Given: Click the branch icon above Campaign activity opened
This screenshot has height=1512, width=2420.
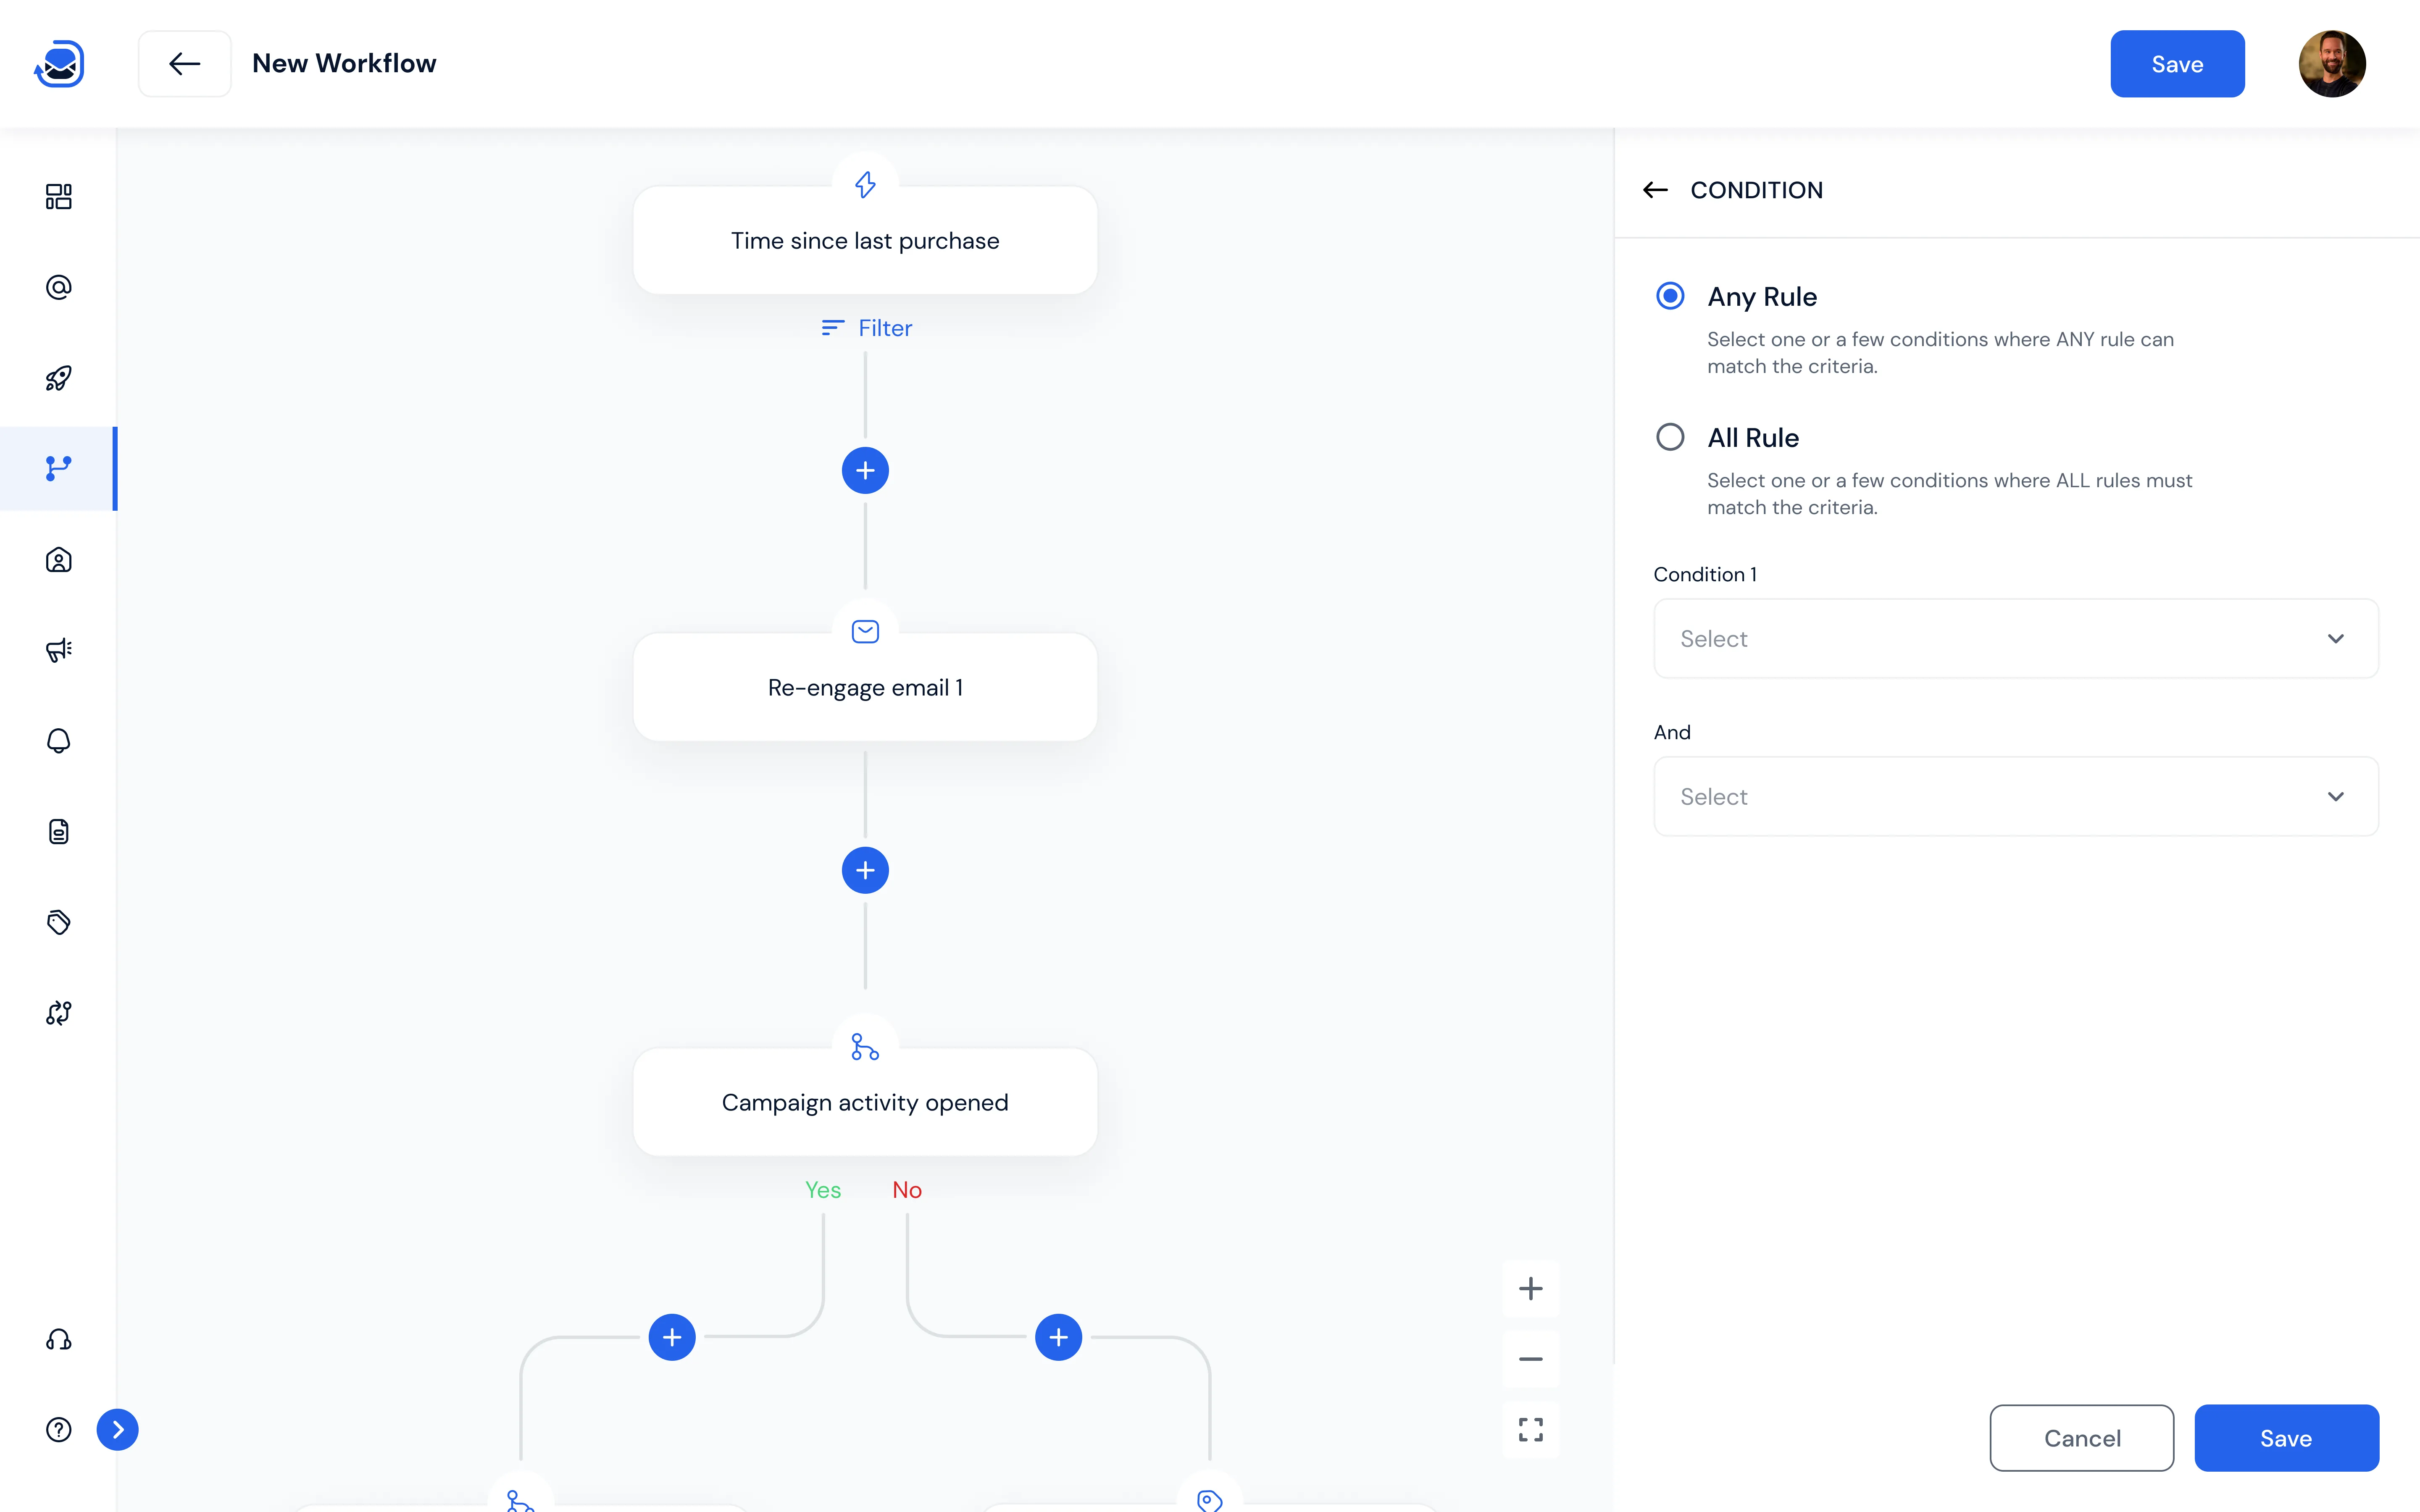Looking at the screenshot, I should (x=865, y=1047).
